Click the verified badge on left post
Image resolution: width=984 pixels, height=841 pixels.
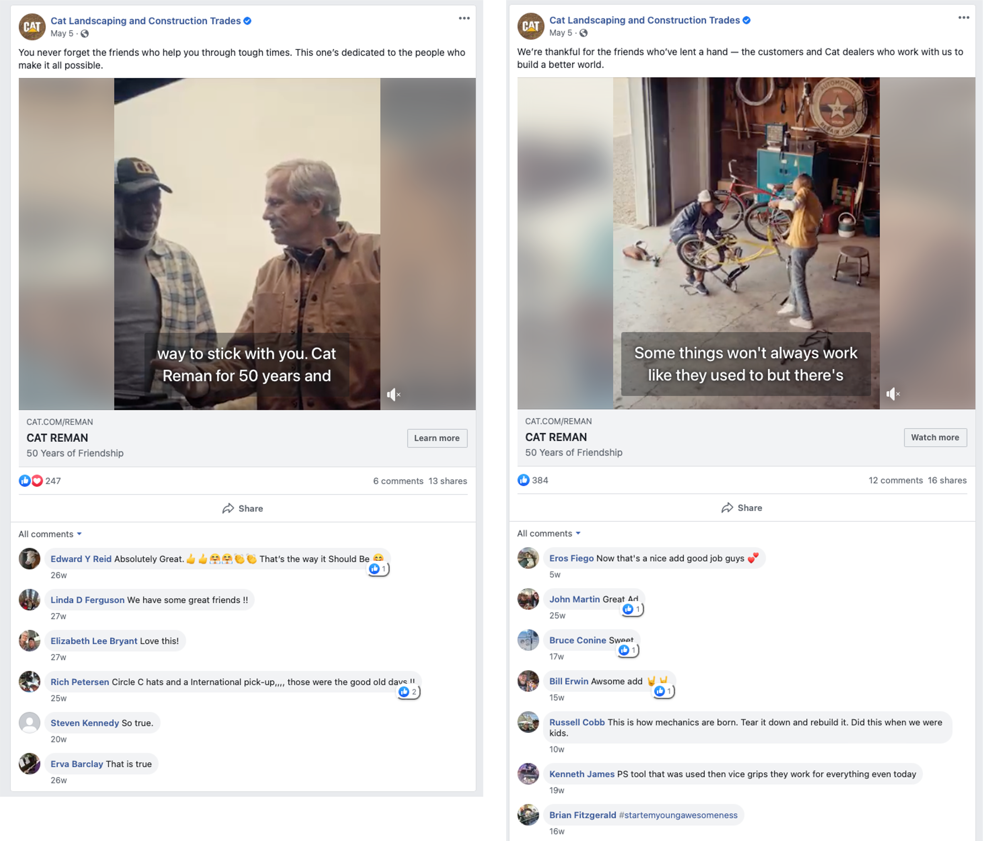pos(247,21)
